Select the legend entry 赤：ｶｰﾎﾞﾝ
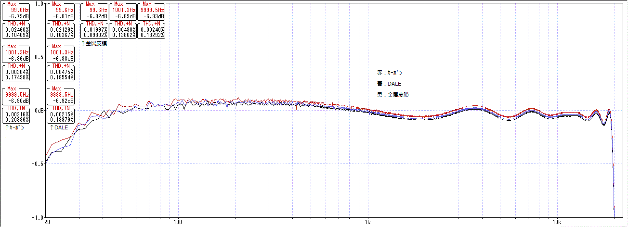Image resolution: width=628 pixels, height=227 pixels. [x=390, y=73]
